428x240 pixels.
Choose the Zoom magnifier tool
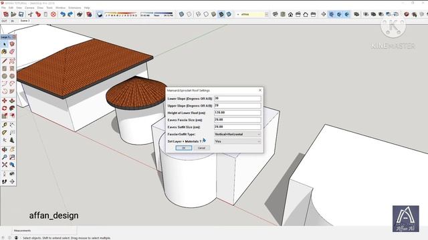pos(5,157)
